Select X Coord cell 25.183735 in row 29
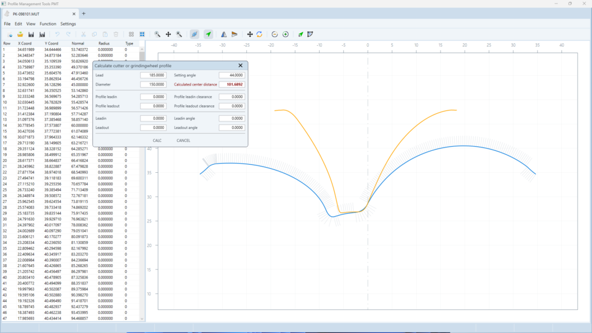592x333 pixels. click(25, 213)
